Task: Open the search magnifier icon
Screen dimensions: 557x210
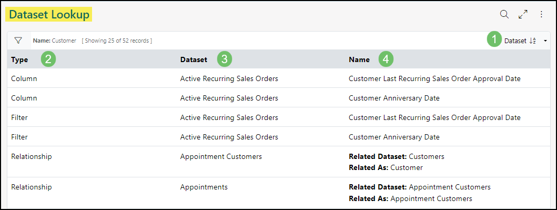Action: coord(504,15)
